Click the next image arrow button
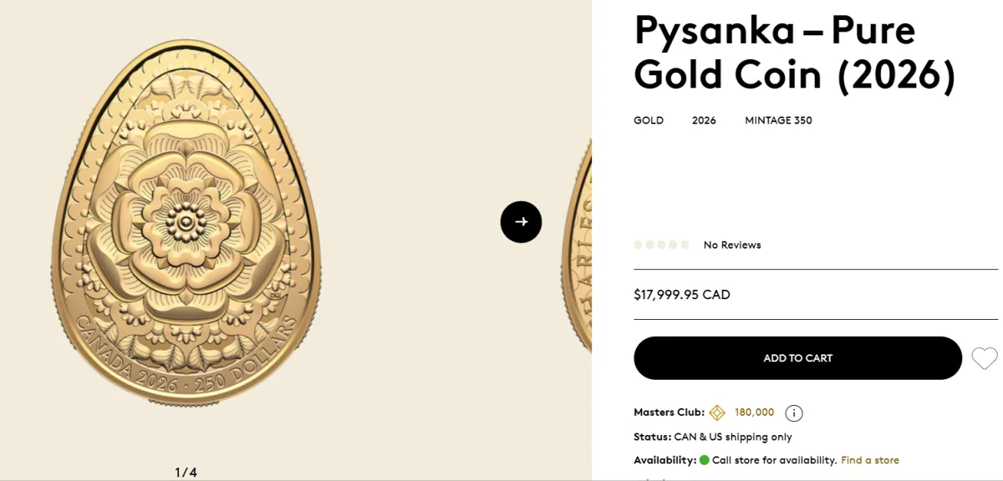 tap(521, 222)
